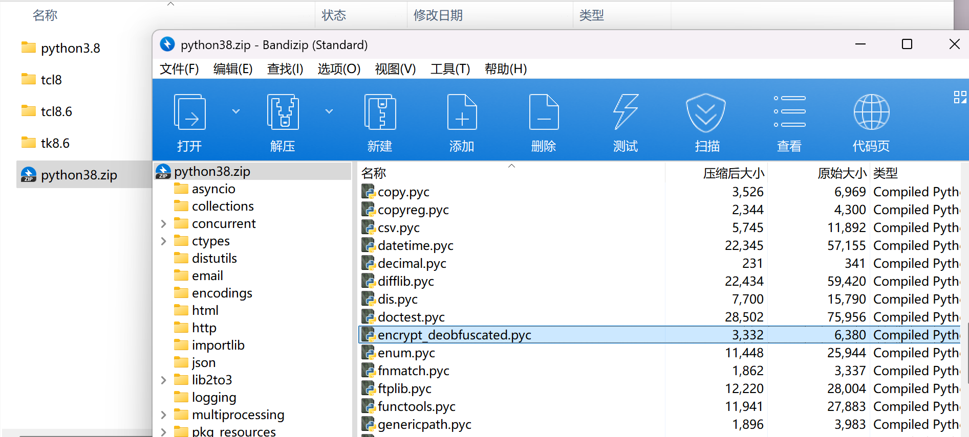Open the dropdown arrow next to 解压

pos(329,111)
